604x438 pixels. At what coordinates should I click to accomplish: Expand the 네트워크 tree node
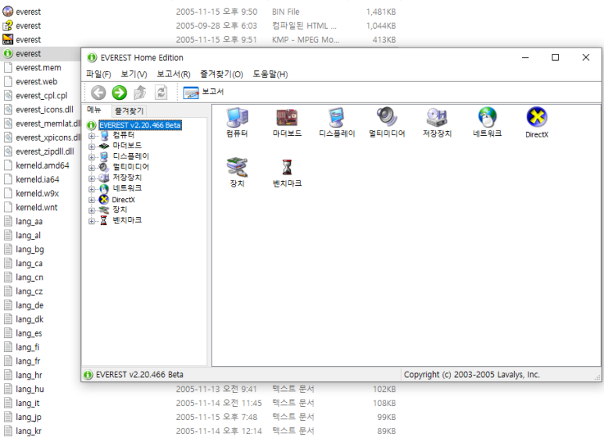pyautogui.click(x=91, y=189)
